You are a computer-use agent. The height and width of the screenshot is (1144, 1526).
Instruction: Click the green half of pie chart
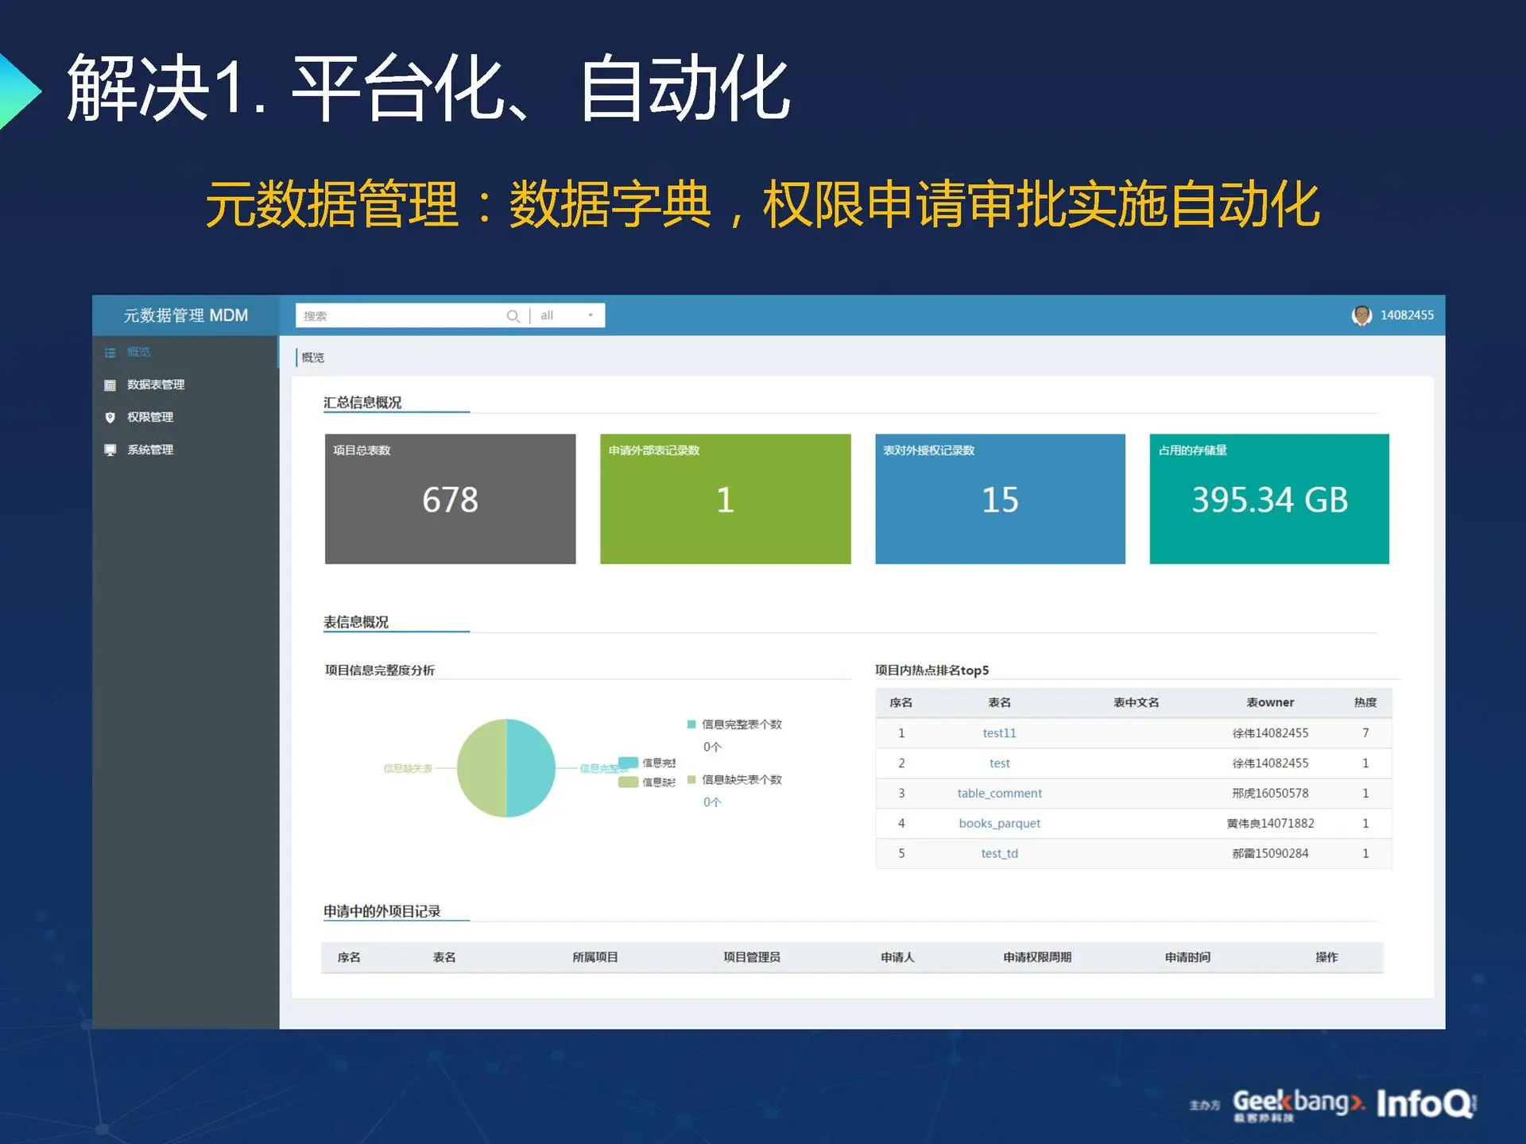[x=482, y=768]
